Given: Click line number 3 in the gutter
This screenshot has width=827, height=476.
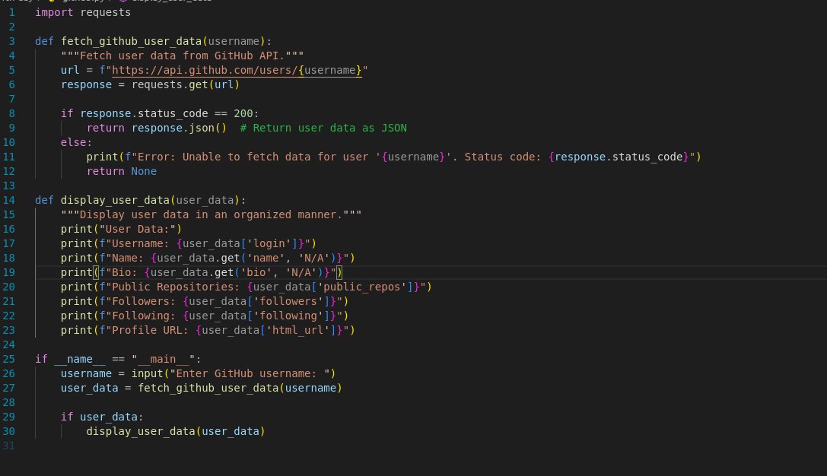Looking at the screenshot, I should [x=11, y=41].
